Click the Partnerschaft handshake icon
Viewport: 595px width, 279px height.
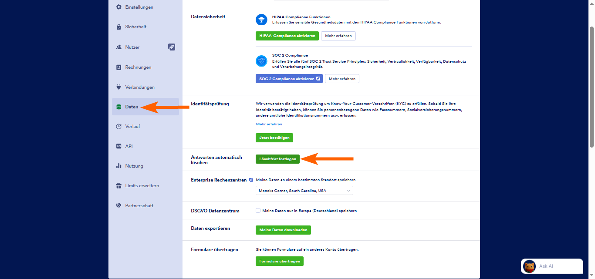(118, 205)
